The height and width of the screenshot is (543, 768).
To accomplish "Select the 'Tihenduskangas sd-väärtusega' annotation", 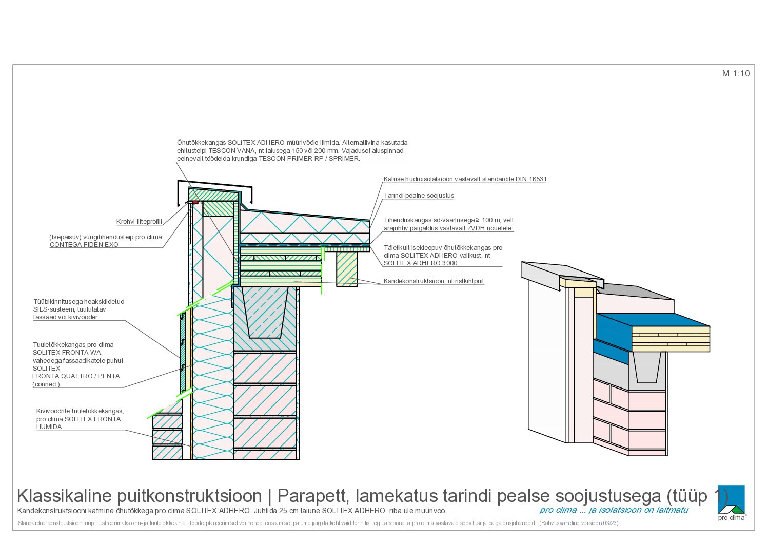I will click(x=449, y=224).
